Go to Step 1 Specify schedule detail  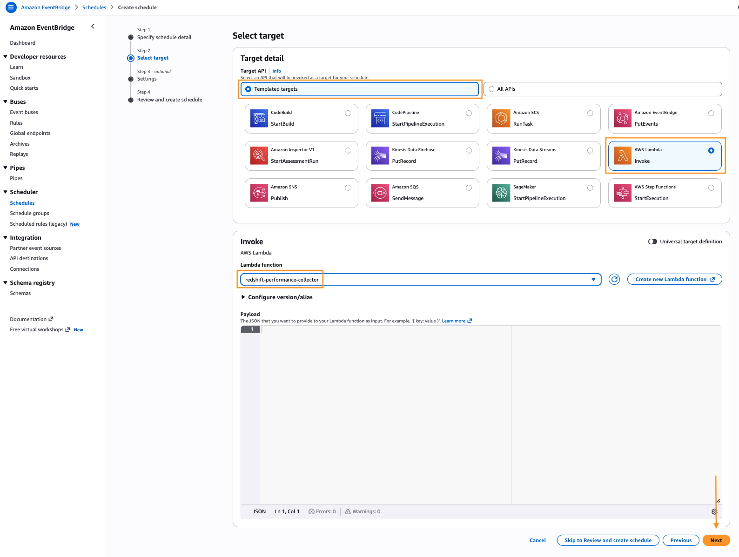tap(164, 37)
